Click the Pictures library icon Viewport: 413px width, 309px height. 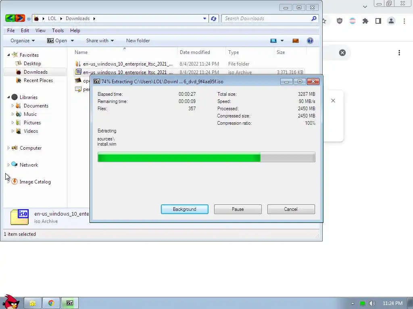coord(19,122)
